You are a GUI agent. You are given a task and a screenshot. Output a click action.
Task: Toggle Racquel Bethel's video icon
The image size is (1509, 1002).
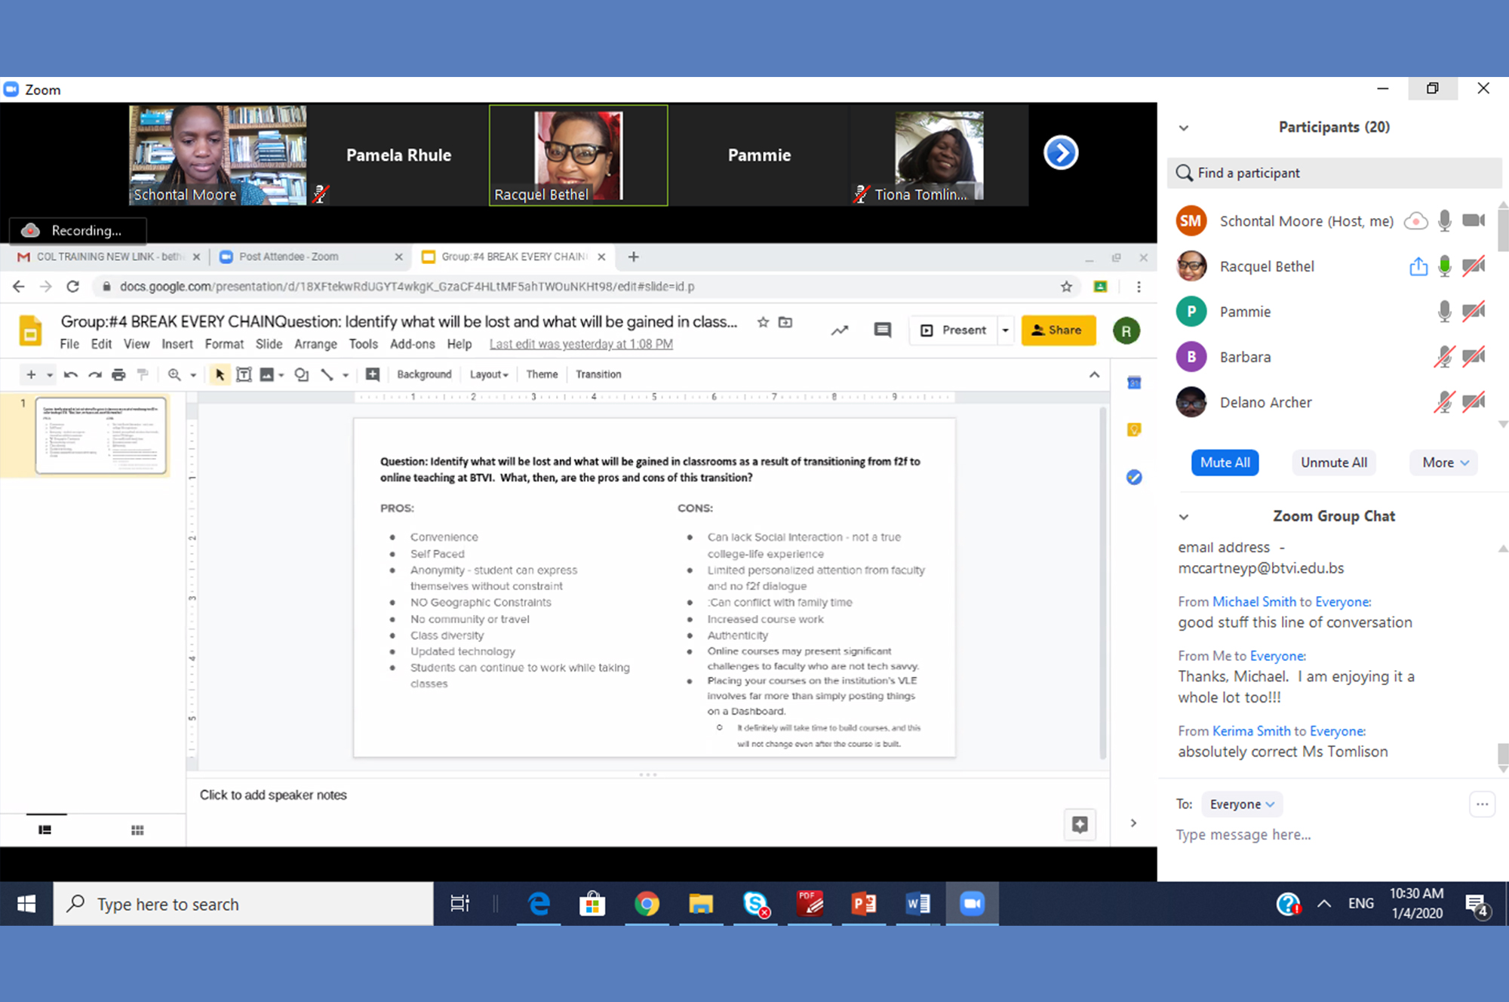pos(1474,266)
